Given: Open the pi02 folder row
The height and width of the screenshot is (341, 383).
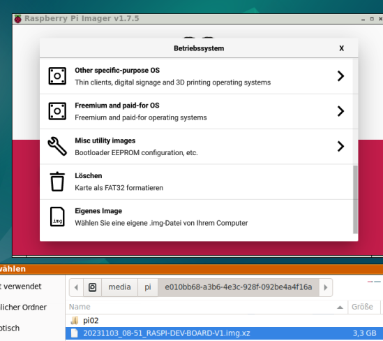Looking at the screenshot, I should tap(224, 321).
